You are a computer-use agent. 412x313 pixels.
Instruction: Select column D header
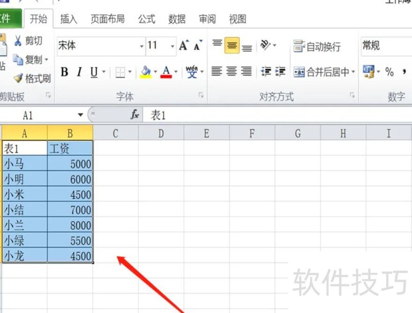tap(161, 134)
